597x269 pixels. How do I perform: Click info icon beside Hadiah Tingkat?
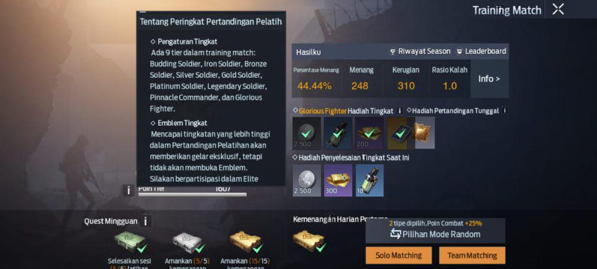point(399,111)
